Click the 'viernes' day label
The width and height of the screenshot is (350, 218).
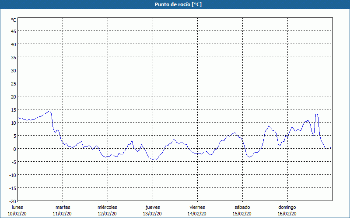tap(197, 207)
